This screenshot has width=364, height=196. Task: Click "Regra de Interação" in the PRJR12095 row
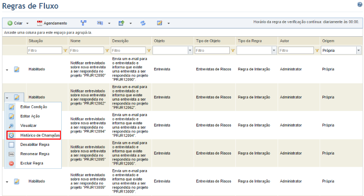point(254,153)
